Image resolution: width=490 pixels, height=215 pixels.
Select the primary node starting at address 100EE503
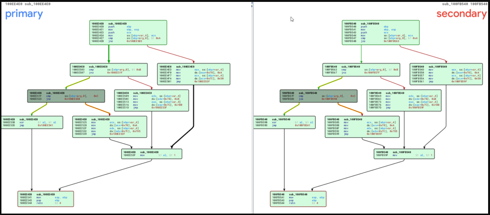109,70
